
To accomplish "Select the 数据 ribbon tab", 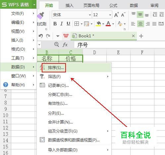I will (134, 5).
